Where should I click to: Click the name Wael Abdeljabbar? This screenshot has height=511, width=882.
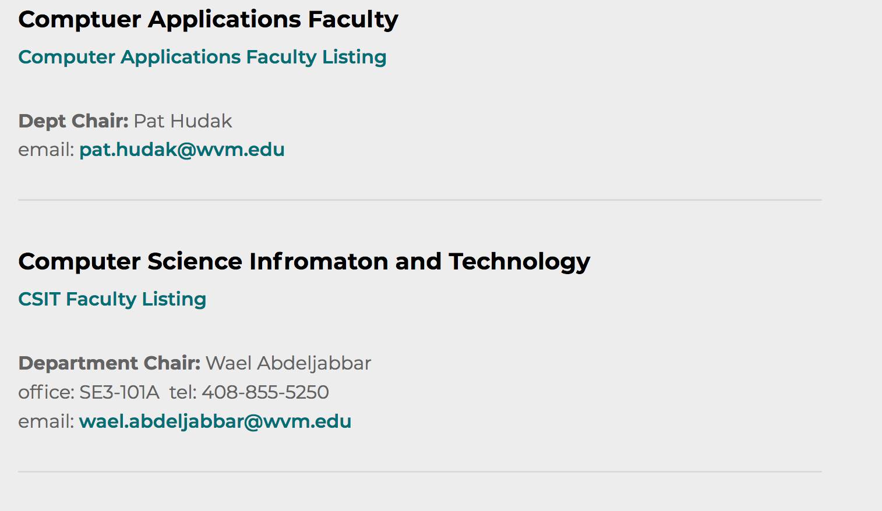tap(288, 363)
